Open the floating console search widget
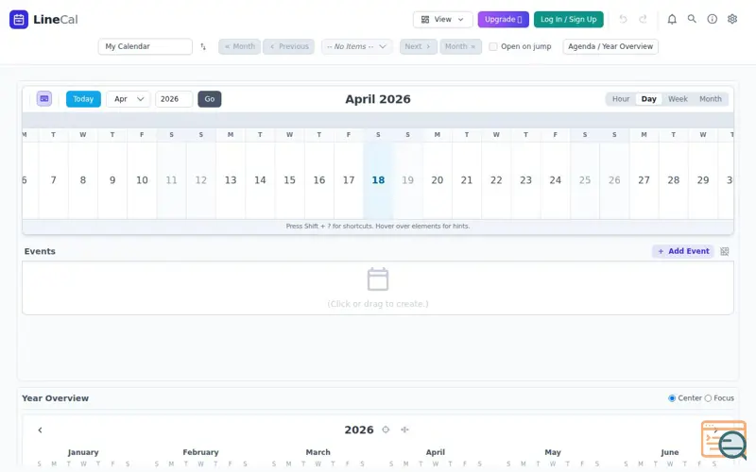This screenshot has width=756, height=472. tap(724, 440)
